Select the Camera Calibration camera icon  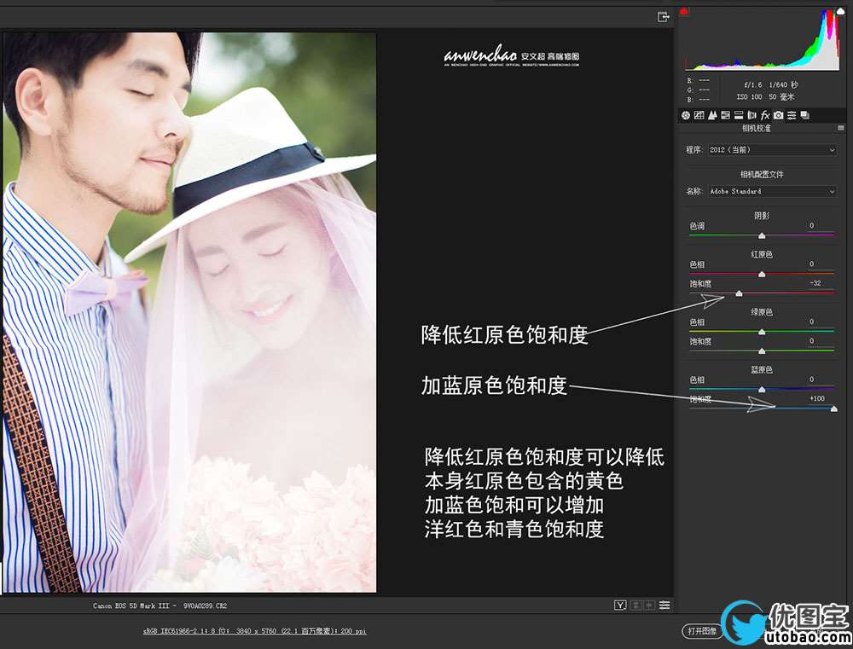coord(779,115)
